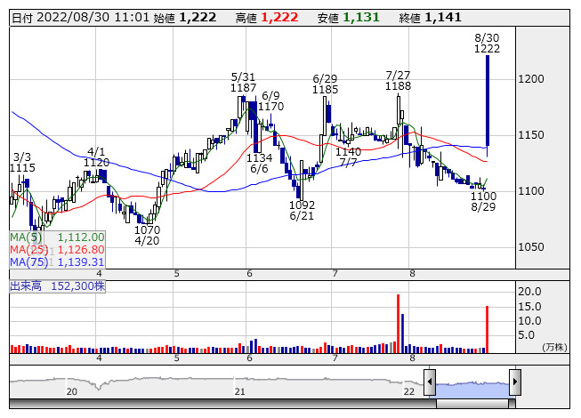The image size is (581, 418).
Task: Click the 1150 price axis label
Action: (x=531, y=135)
